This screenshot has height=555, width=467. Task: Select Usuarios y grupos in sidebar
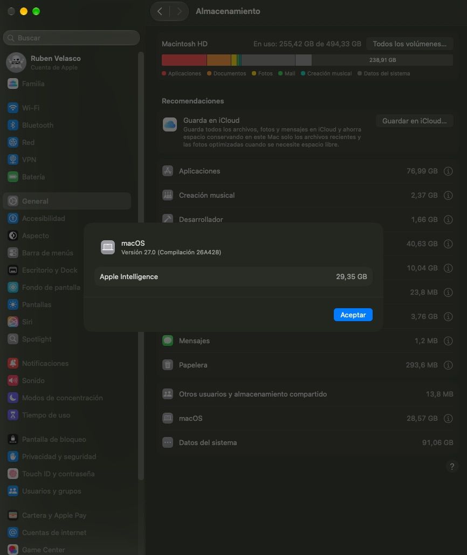pyautogui.click(x=67, y=491)
